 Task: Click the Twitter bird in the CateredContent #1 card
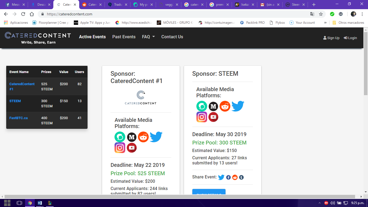156,137
